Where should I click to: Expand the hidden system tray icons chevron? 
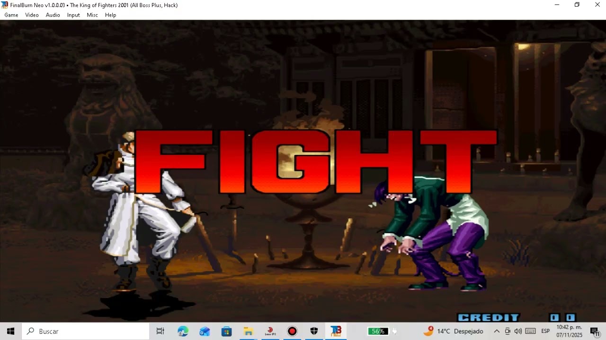(x=497, y=331)
